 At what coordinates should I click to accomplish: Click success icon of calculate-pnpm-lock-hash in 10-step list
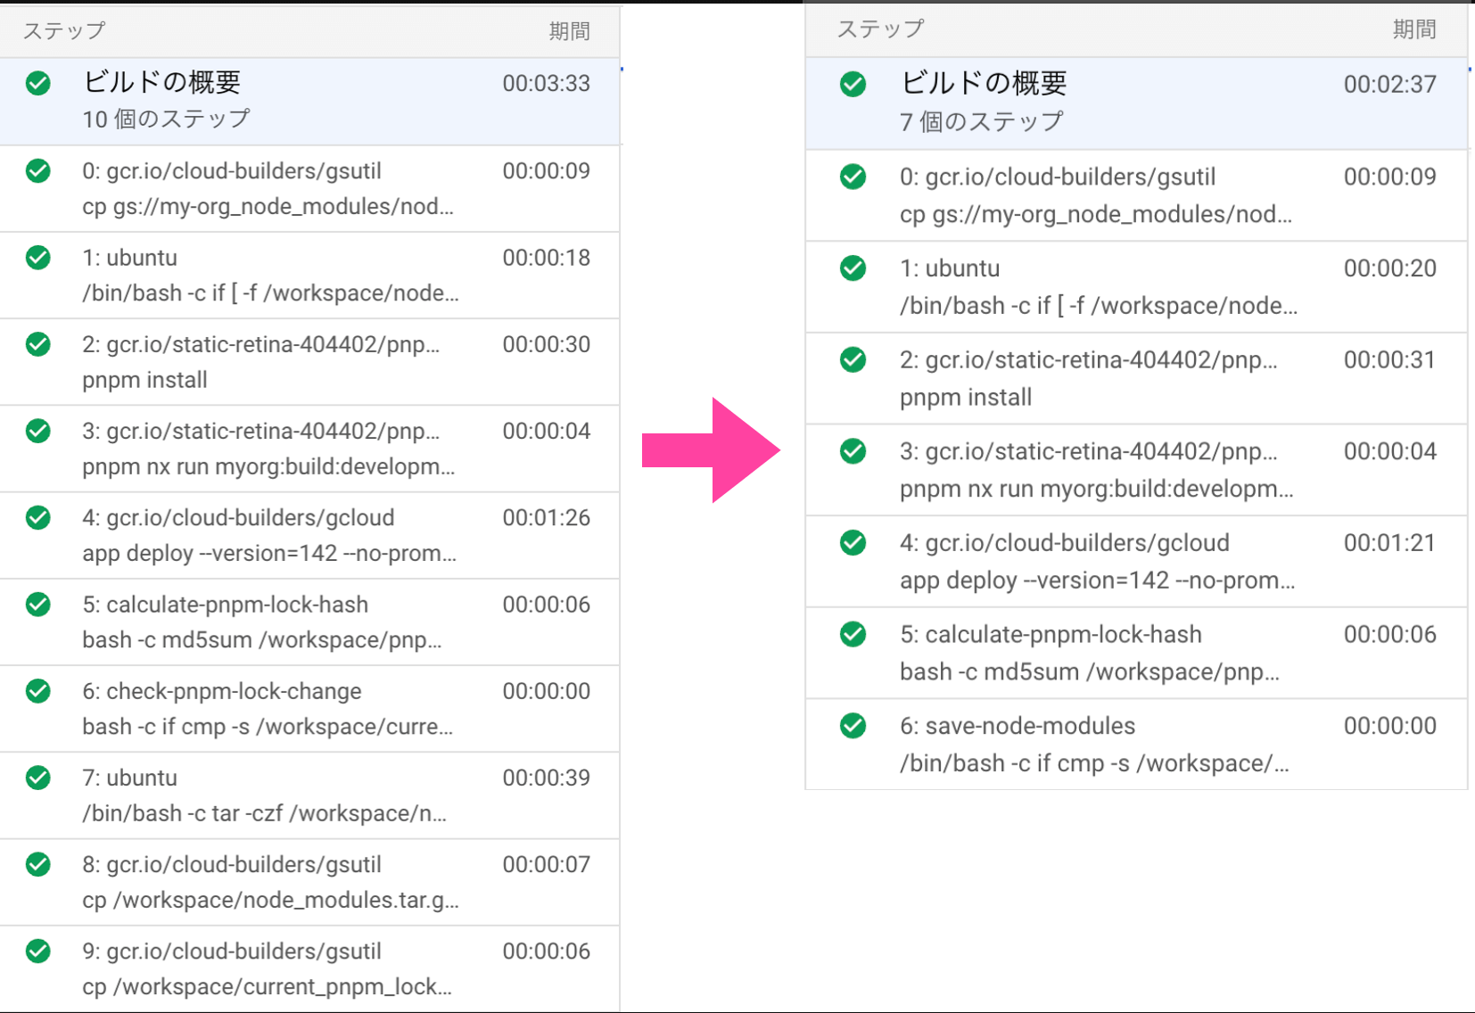[x=38, y=604]
